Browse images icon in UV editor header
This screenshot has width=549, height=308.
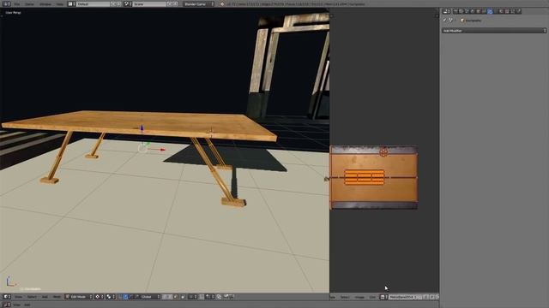pos(383,297)
